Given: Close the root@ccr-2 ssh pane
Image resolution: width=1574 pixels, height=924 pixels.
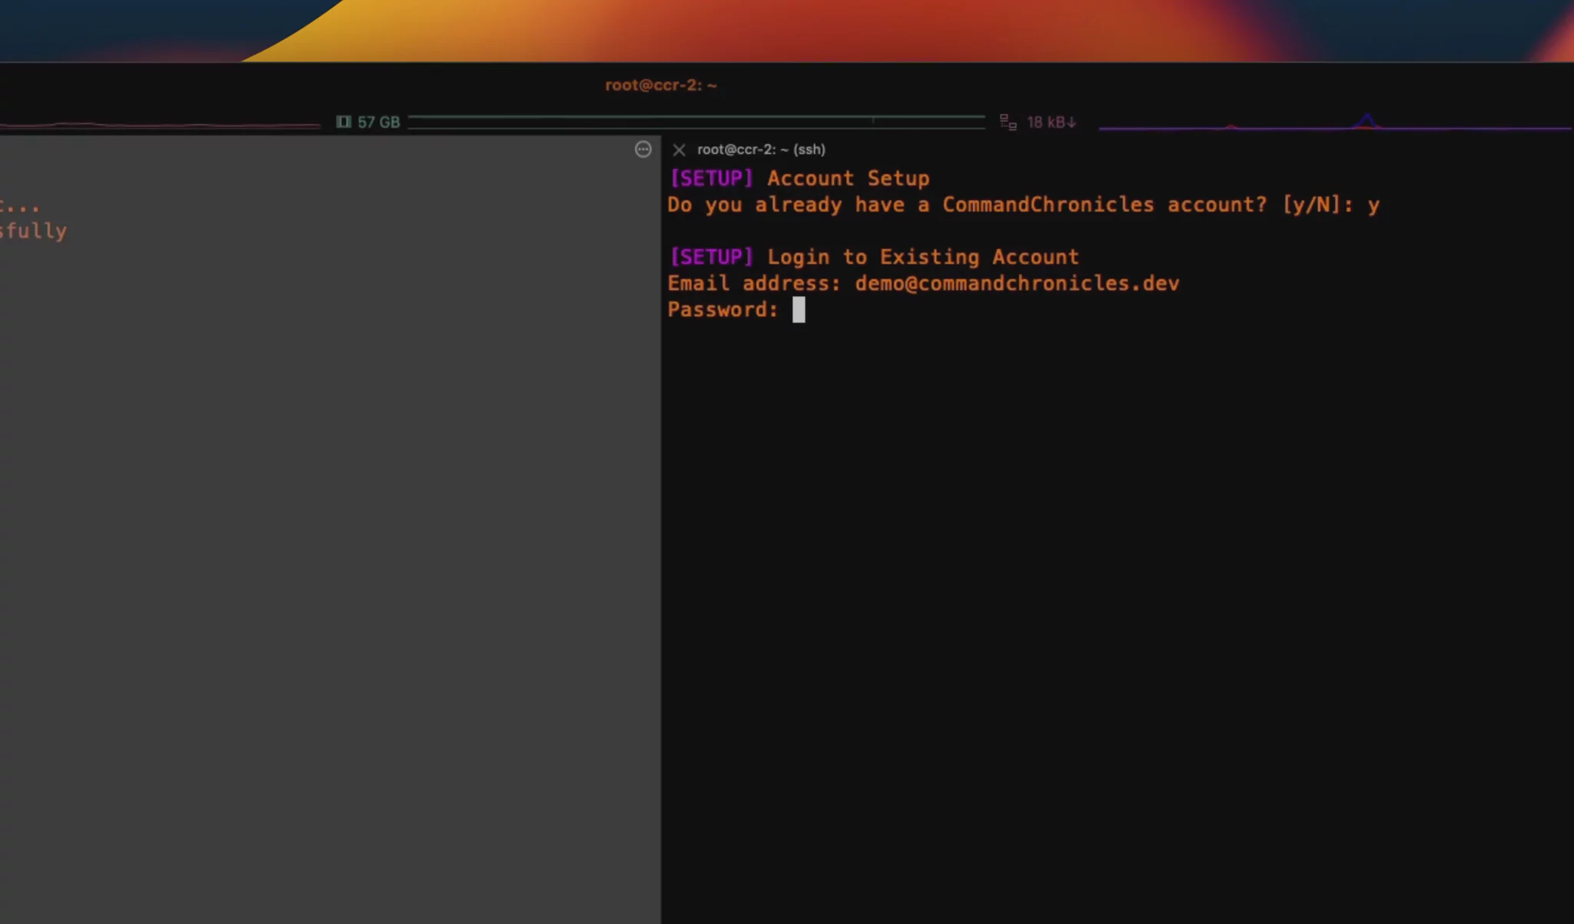Looking at the screenshot, I should click(679, 150).
